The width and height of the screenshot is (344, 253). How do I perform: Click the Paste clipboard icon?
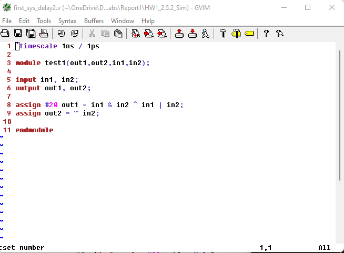click(x=118, y=34)
